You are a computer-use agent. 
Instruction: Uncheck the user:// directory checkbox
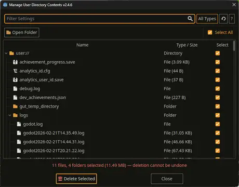pyautogui.click(x=218, y=53)
